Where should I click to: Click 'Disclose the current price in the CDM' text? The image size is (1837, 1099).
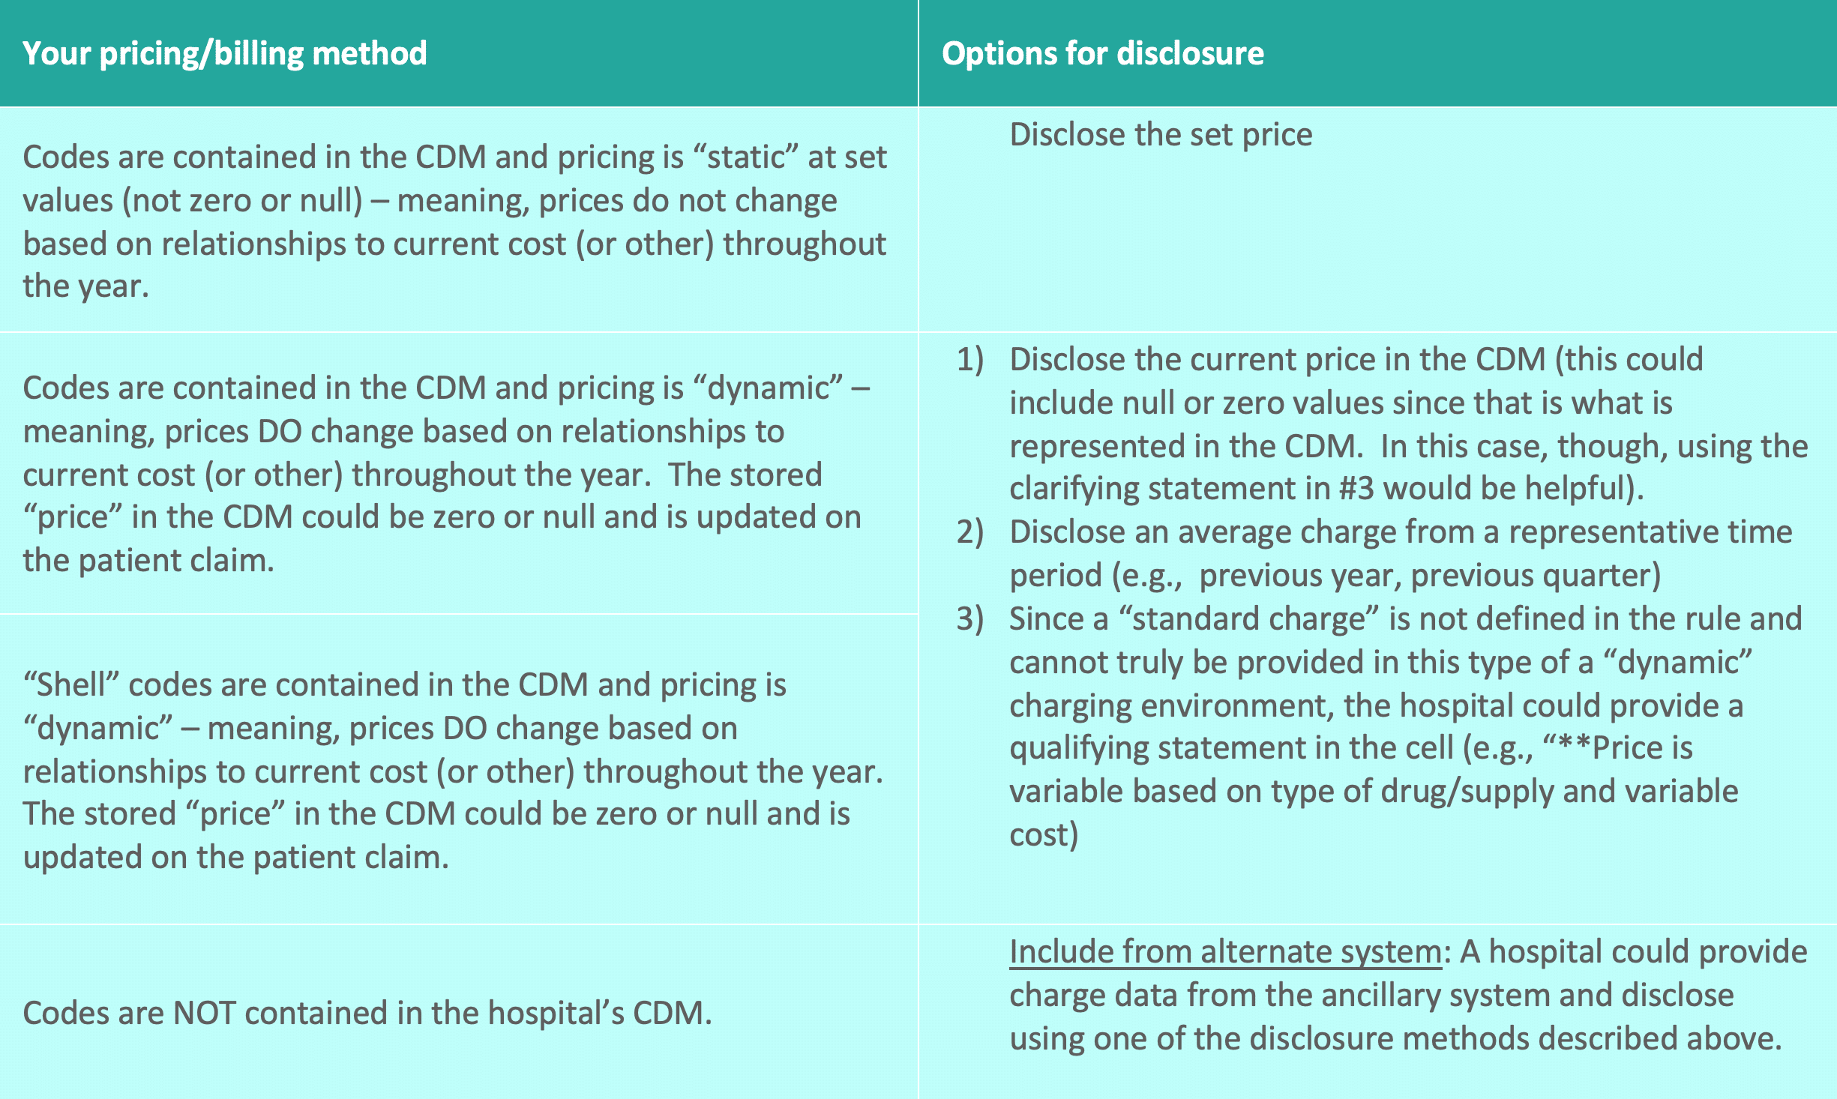(1277, 360)
